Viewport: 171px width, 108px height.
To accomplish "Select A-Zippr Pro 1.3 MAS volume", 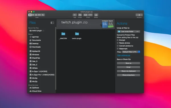I will tap(42, 75).
